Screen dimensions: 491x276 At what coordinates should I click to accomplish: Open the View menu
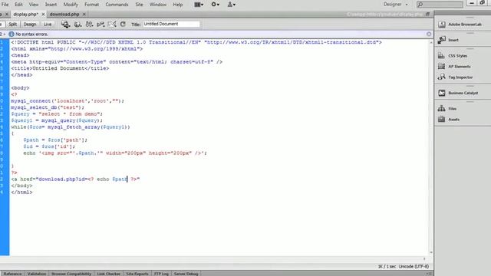pyautogui.click(x=34, y=5)
